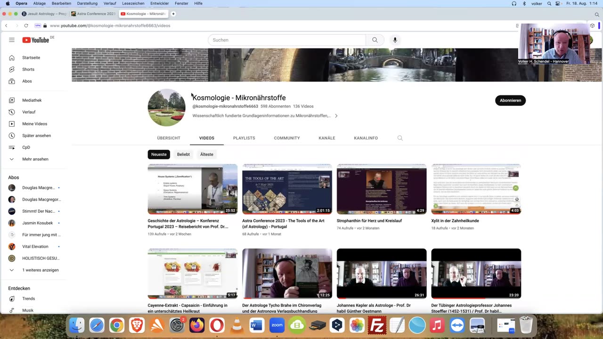Go back with browser back arrow

click(x=6, y=25)
